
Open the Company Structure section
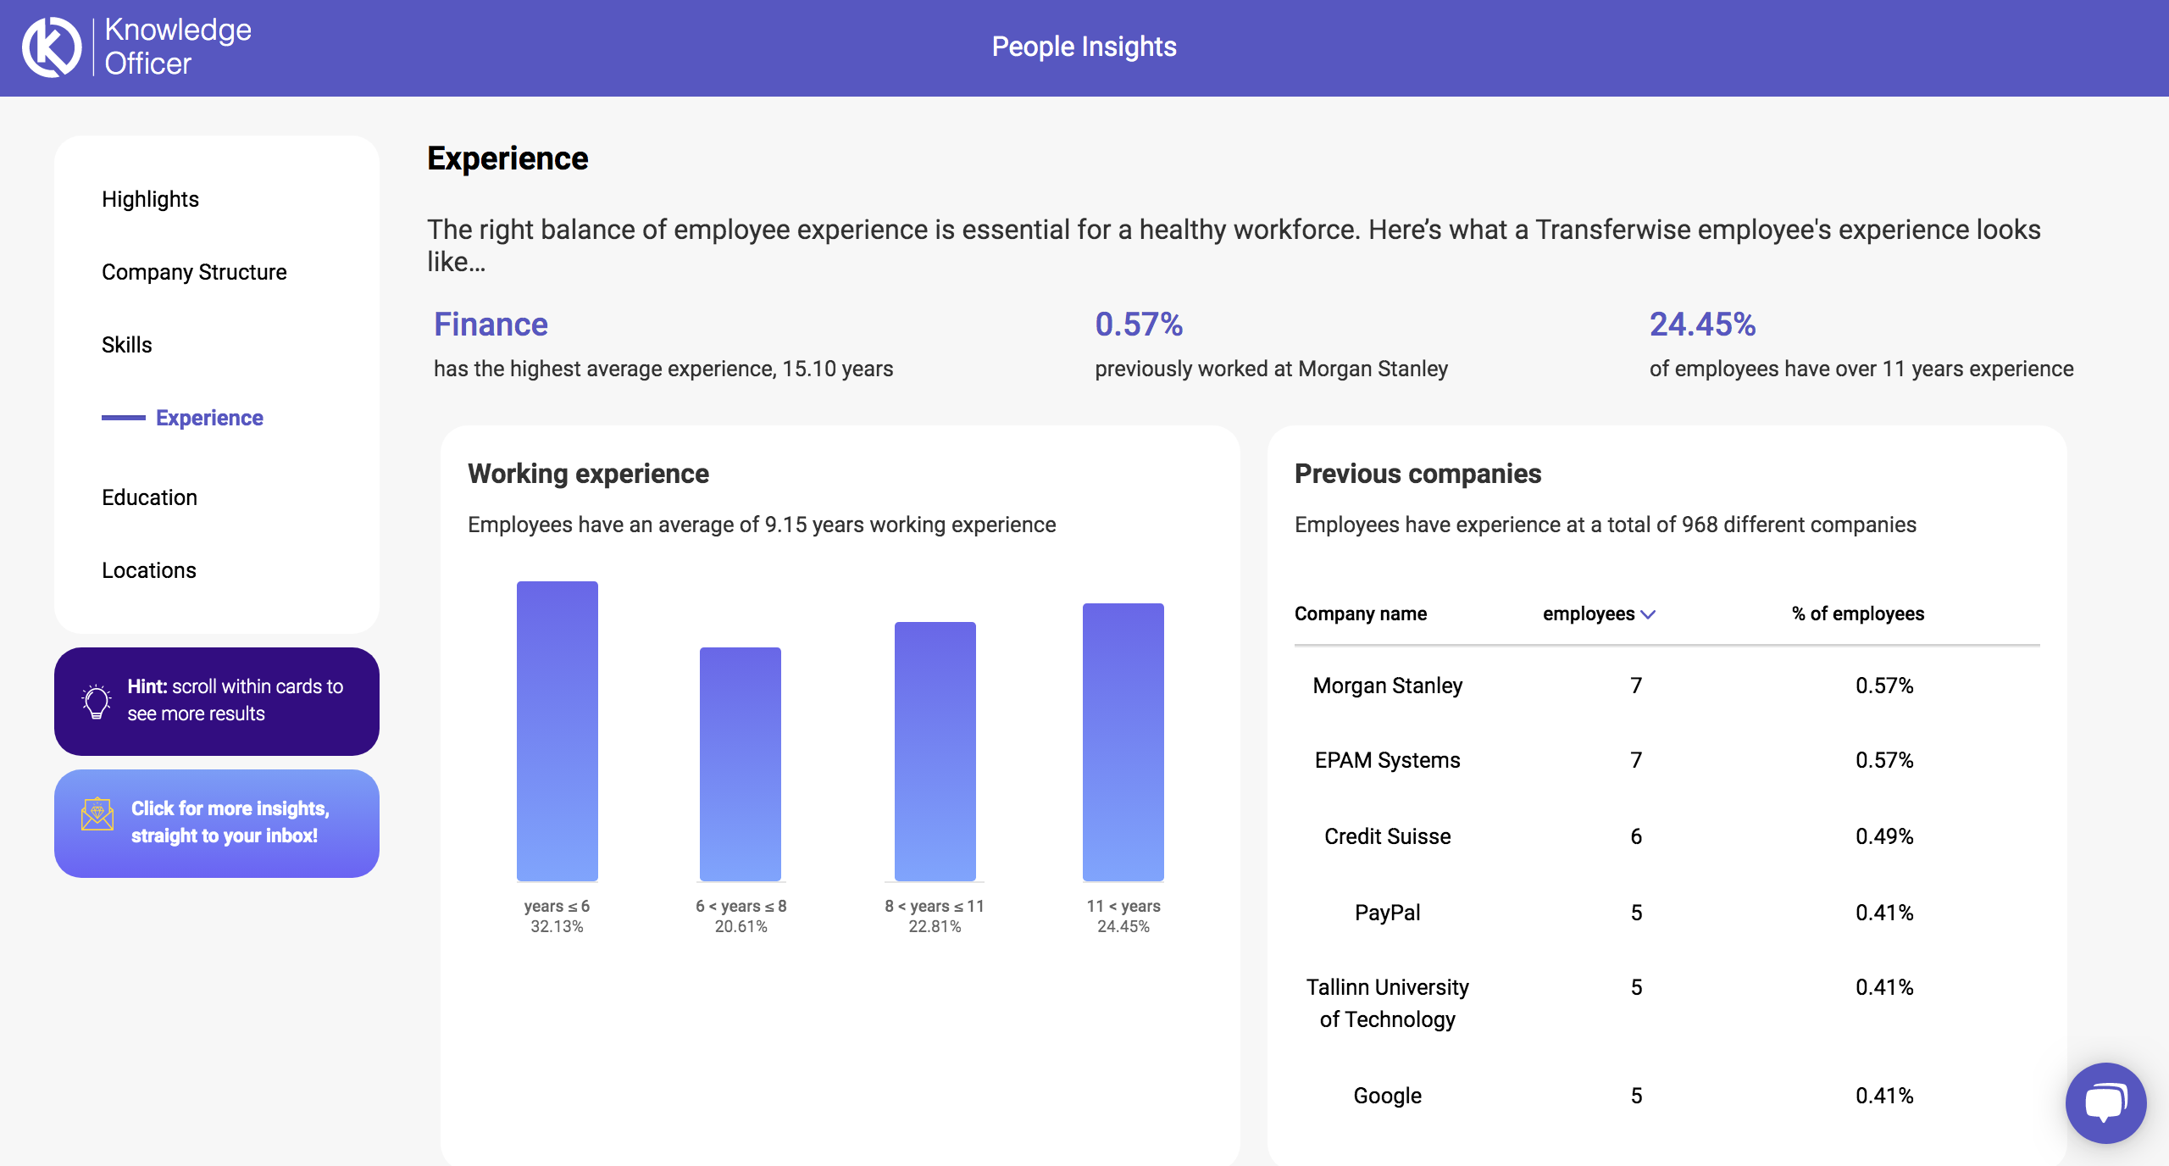pos(194,271)
